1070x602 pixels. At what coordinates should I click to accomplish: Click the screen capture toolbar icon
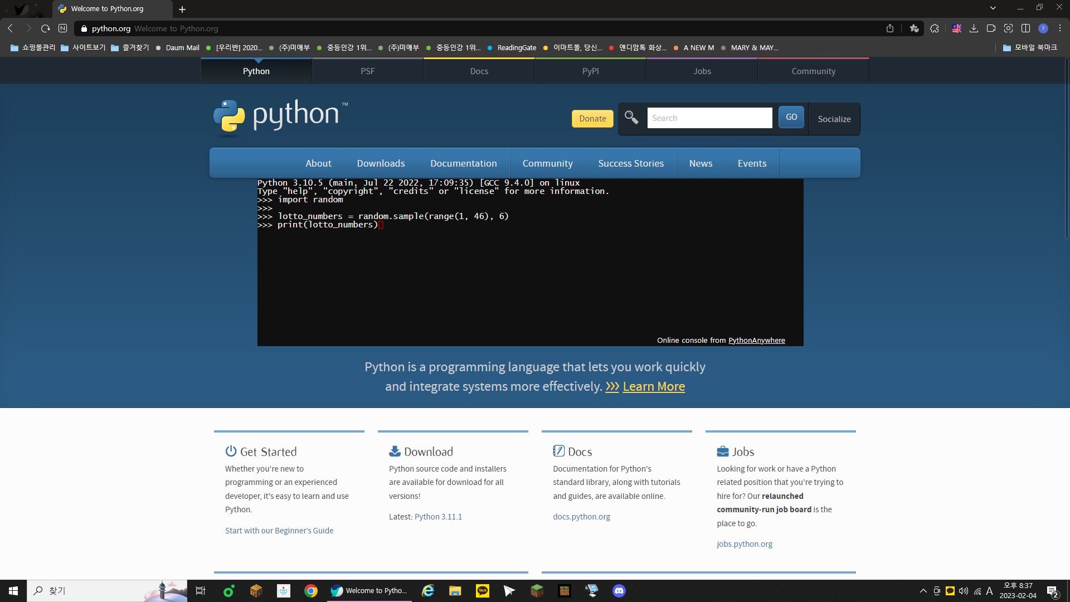point(1008,28)
